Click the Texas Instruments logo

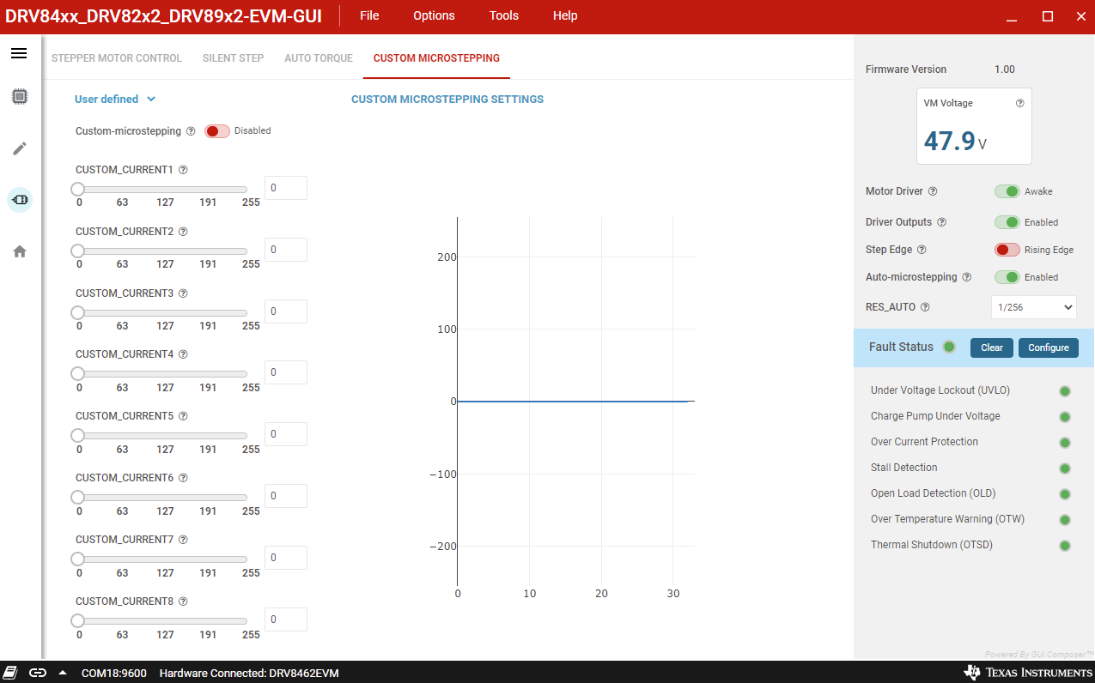[x=1028, y=673]
